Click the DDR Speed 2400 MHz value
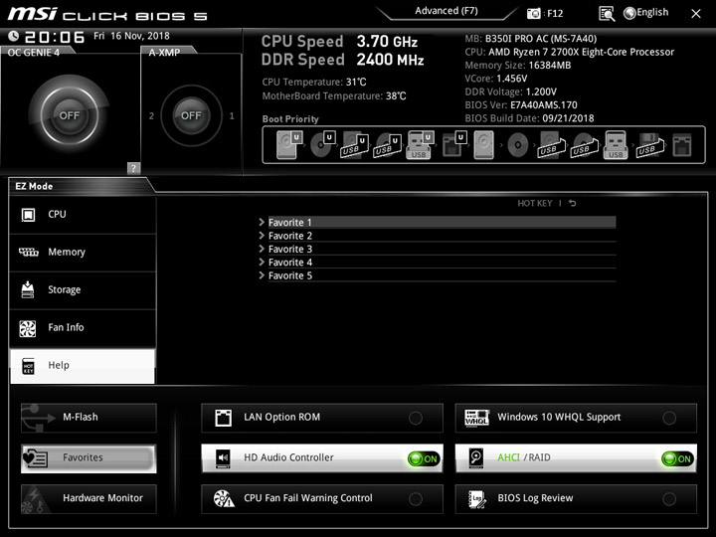 [390, 60]
